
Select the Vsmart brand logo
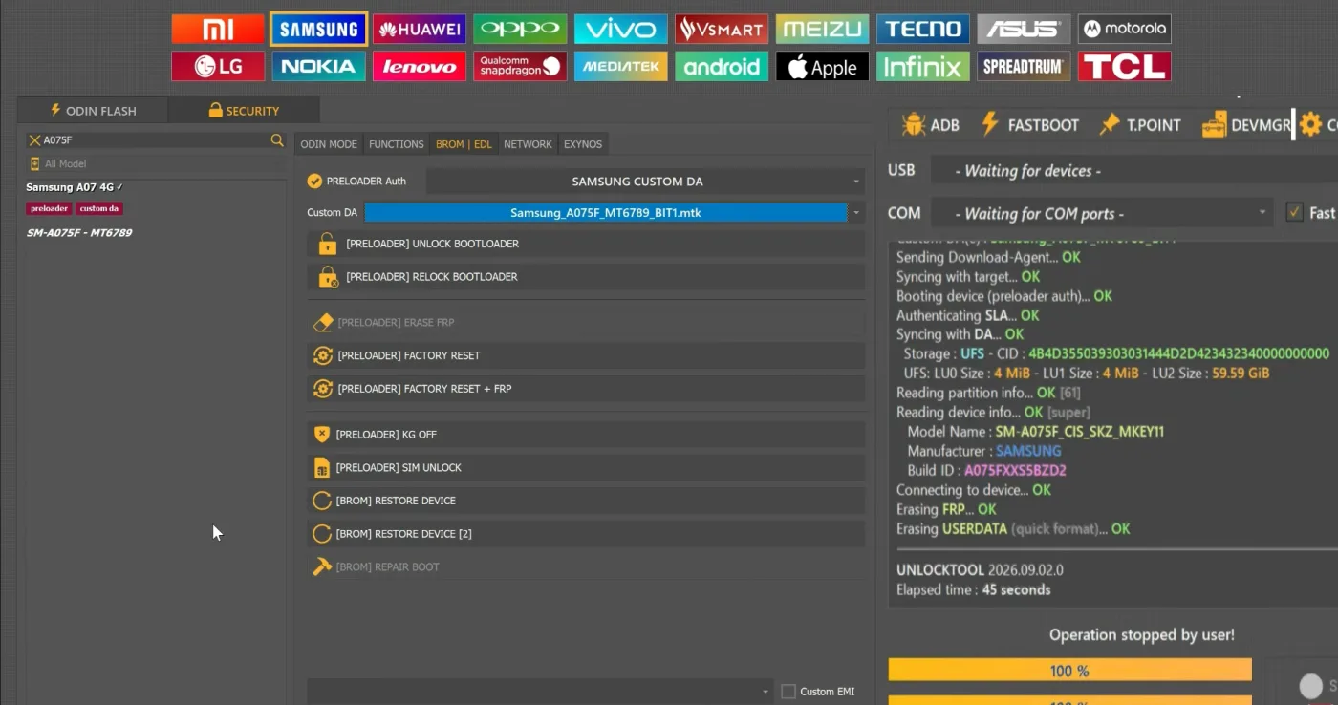pyautogui.click(x=722, y=29)
